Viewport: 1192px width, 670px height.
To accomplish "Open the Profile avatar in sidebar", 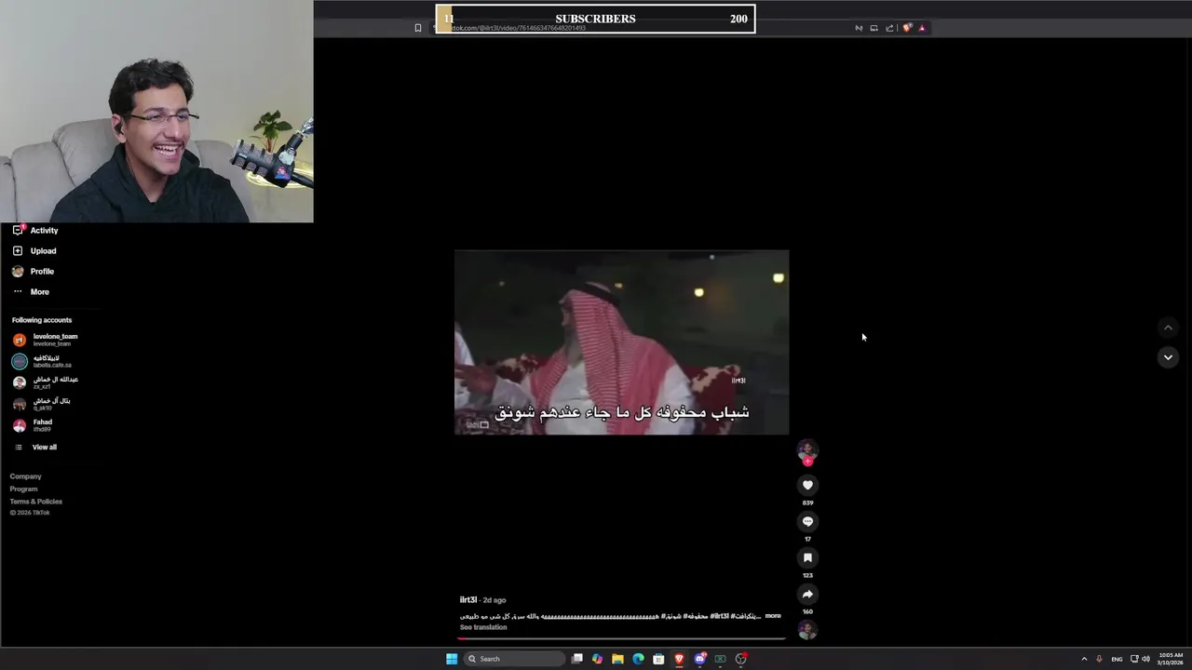I will pyautogui.click(x=18, y=271).
